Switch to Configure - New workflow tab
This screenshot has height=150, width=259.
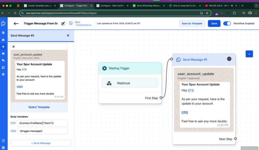(112, 6)
